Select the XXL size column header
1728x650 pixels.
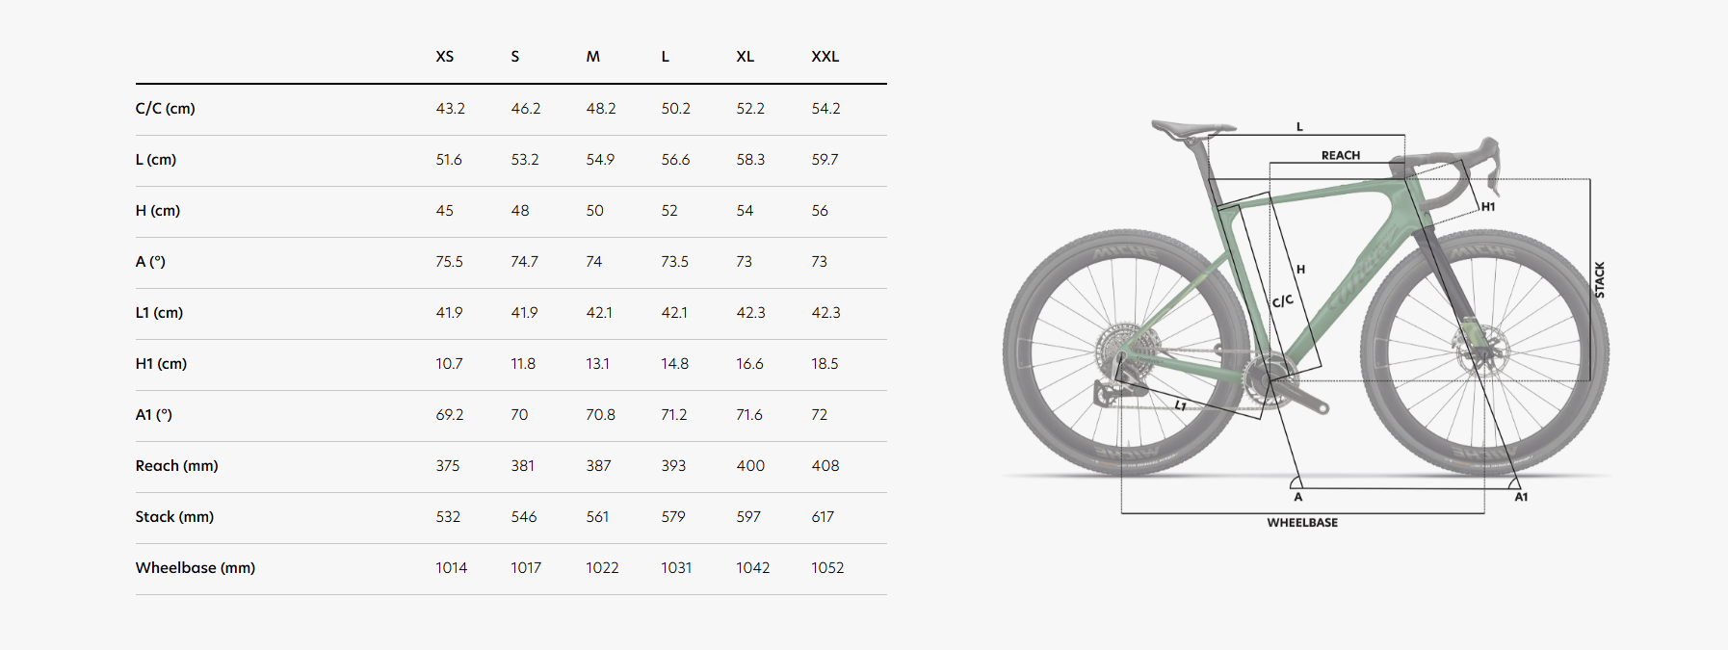825,57
